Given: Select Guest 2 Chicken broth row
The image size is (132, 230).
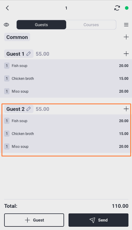Looking at the screenshot, I should pyautogui.click(x=66, y=134).
